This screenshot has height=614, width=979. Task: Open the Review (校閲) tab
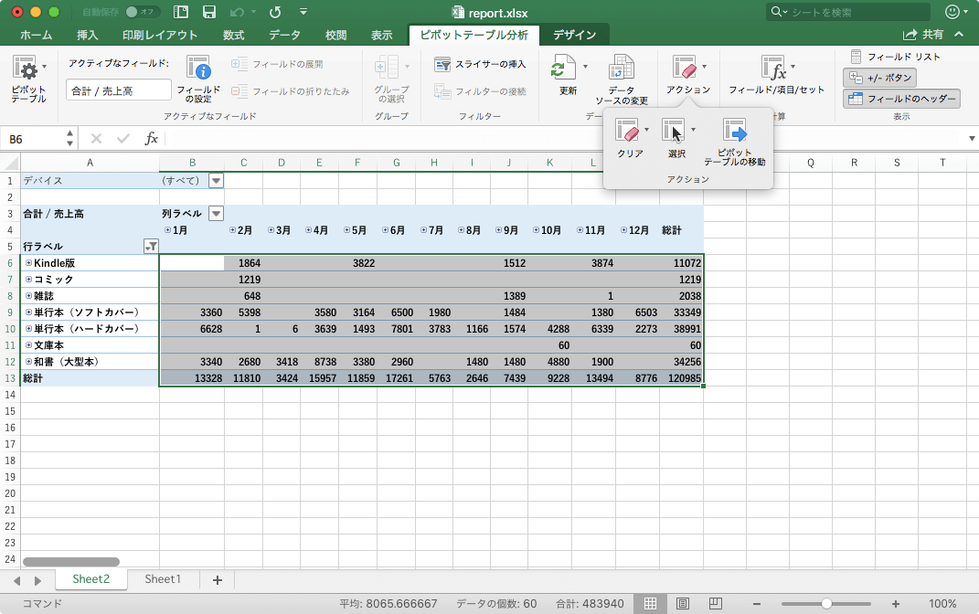point(335,35)
